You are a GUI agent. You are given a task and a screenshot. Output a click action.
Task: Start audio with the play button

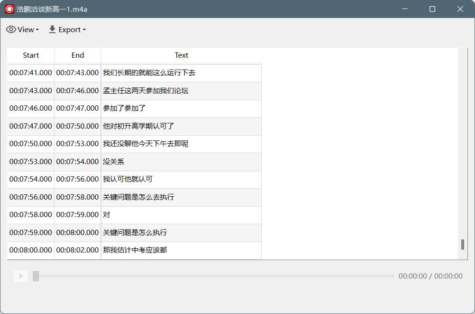21,276
